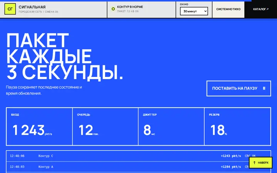Toggle the СИСТЕМНО ТИХО button
Screen dimensions: 277x173
228,9
